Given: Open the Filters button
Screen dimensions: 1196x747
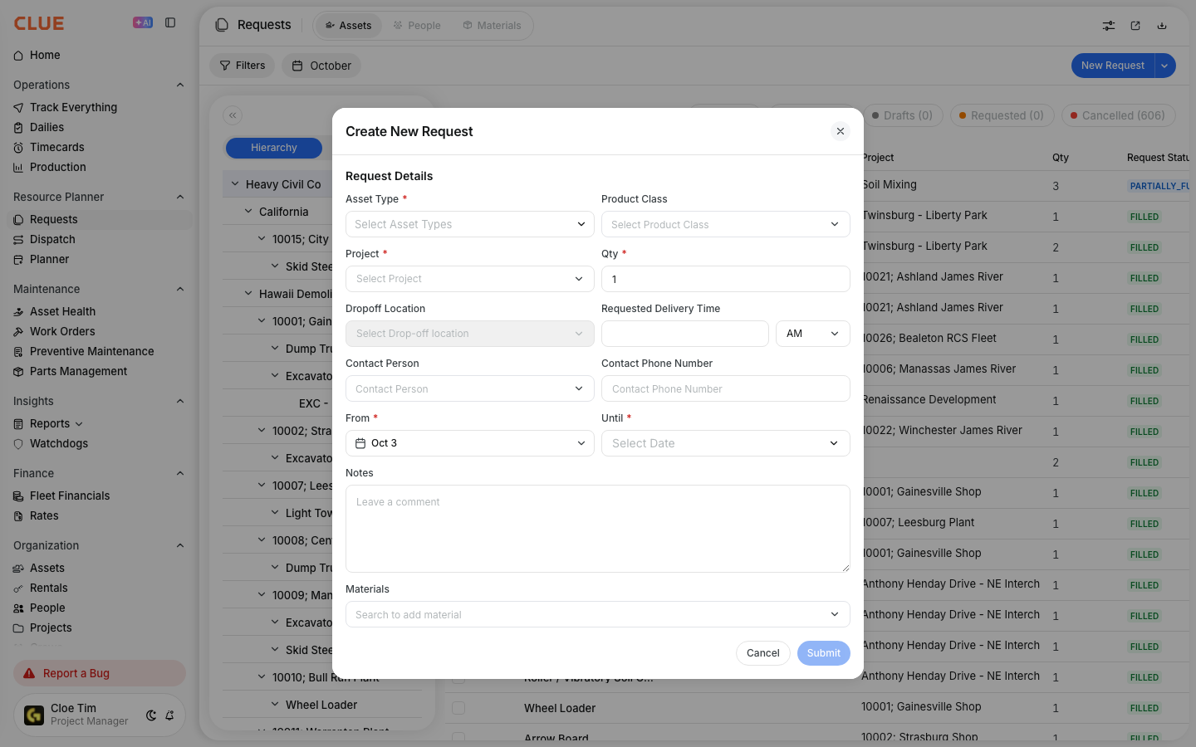Looking at the screenshot, I should [243, 66].
